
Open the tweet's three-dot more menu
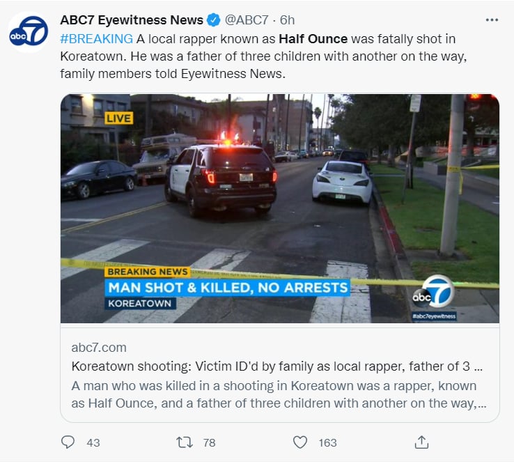492,20
